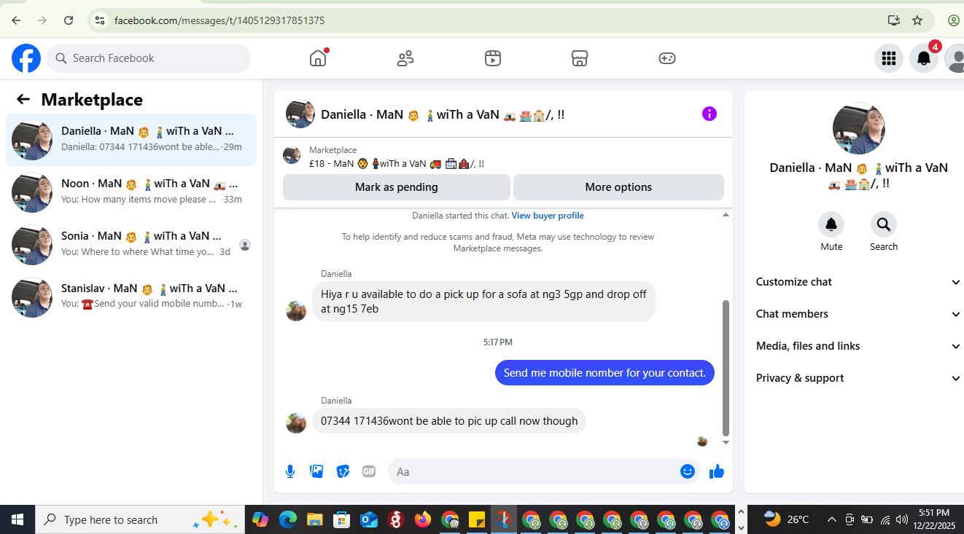Focus the Windows 'Type here to search' box

pos(140,519)
